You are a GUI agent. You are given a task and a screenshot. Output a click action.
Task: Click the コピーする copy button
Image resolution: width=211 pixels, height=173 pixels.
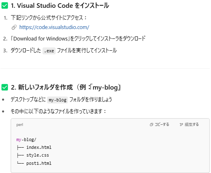coord(159,124)
